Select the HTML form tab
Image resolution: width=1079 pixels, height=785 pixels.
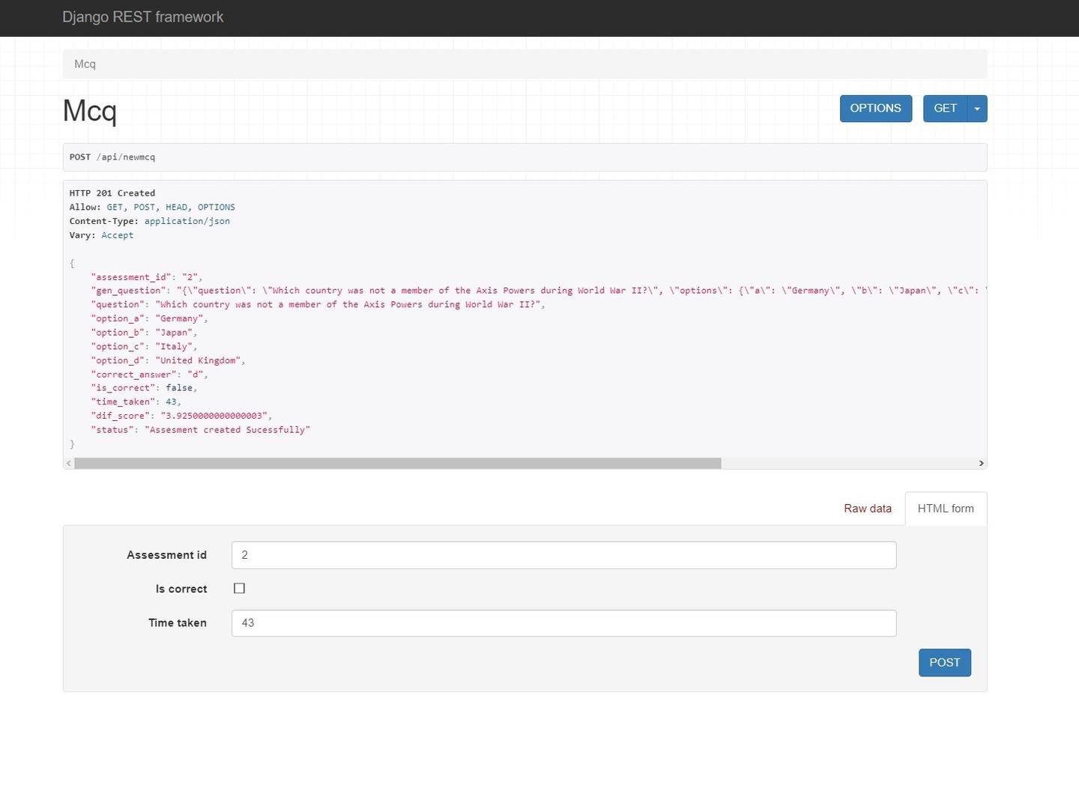(x=946, y=509)
